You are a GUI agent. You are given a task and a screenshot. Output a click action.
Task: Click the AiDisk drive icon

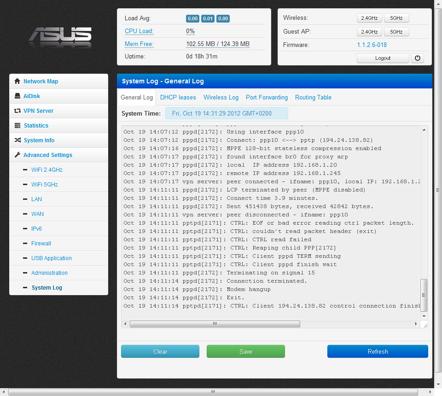point(17,96)
